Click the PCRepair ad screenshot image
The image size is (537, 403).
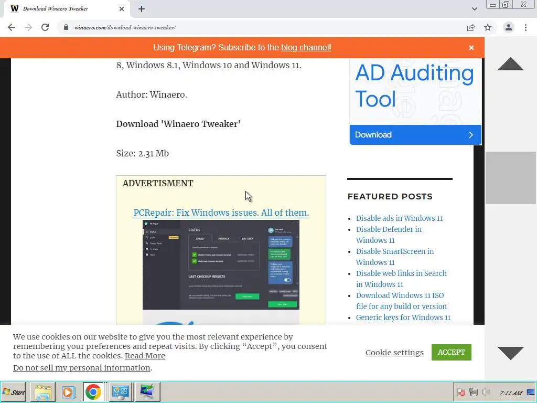tap(221, 265)
